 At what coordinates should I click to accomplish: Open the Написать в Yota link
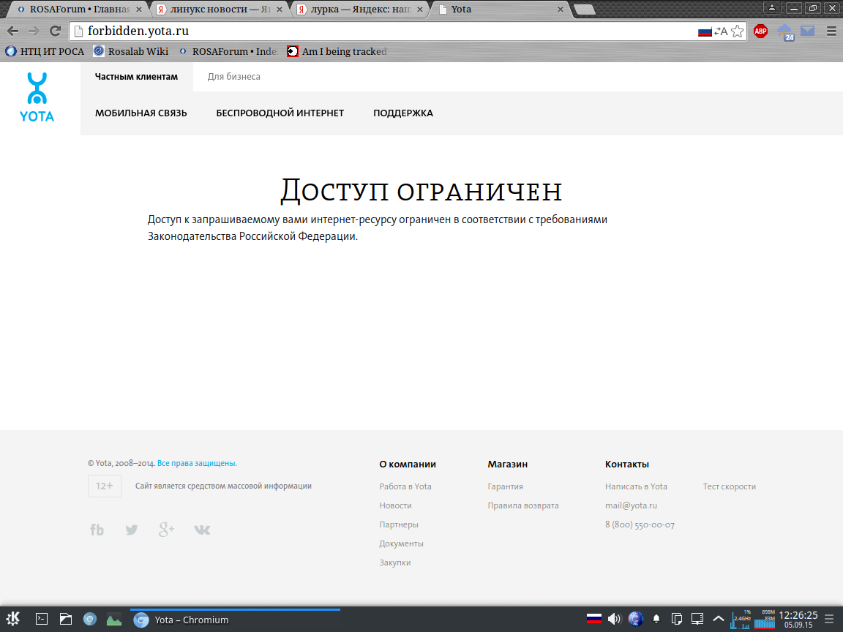[636, 486]
